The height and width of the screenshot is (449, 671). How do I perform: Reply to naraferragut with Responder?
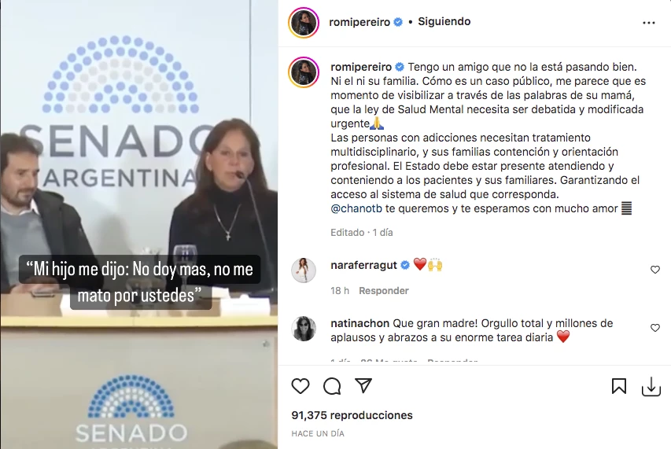383,291
